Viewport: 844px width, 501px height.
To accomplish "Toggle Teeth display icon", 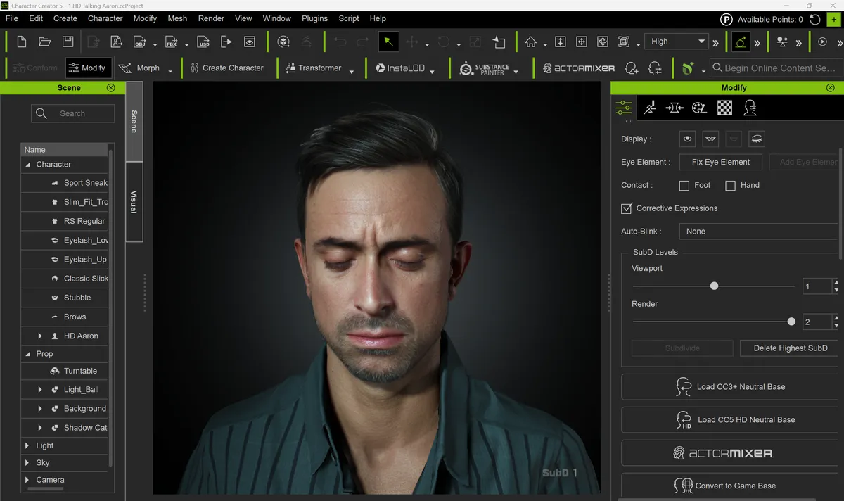I will [710, 139].
